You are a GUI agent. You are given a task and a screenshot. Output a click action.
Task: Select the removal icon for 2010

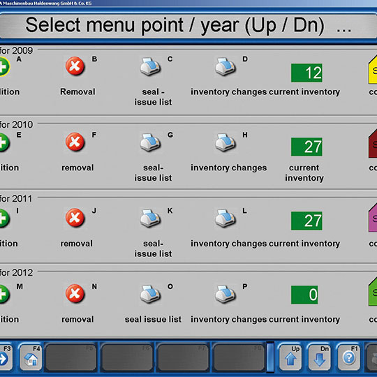[x=75, y=142]
